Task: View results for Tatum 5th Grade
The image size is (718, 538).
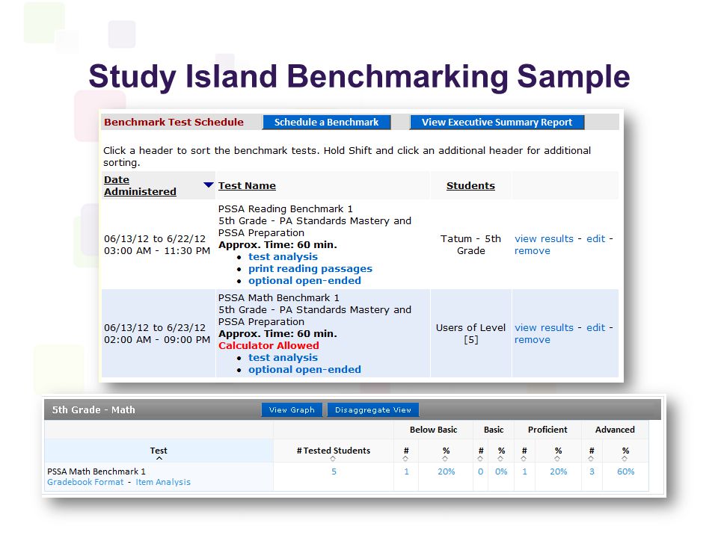Action: [x=544, y=239]
